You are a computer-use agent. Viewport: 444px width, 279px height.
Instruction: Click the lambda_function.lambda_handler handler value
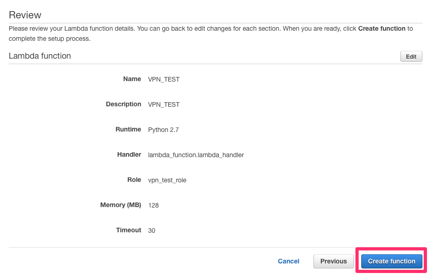(195, 154)
